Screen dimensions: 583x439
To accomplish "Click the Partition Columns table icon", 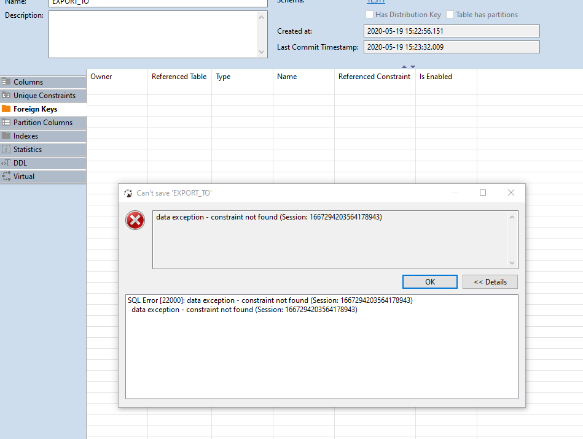I will click(6, 122).
